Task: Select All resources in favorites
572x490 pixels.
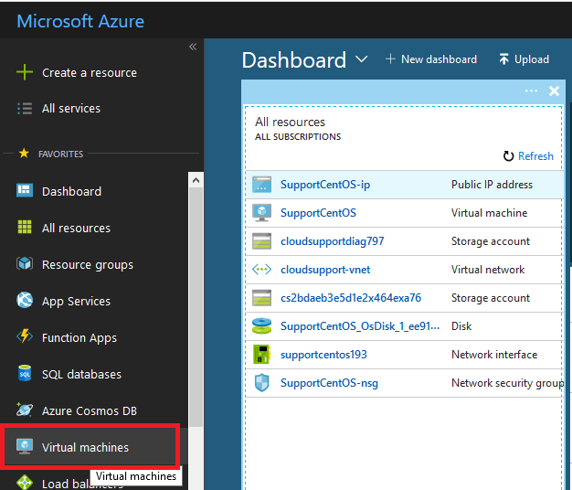Action: tap(76, 228)
